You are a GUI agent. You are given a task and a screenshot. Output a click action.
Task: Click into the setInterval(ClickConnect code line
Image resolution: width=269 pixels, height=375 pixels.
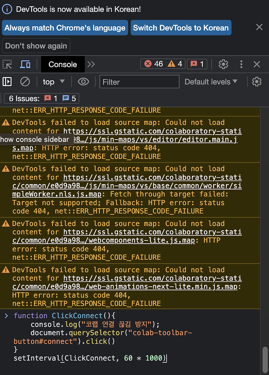pyautogui.click(x=90, y=358)
